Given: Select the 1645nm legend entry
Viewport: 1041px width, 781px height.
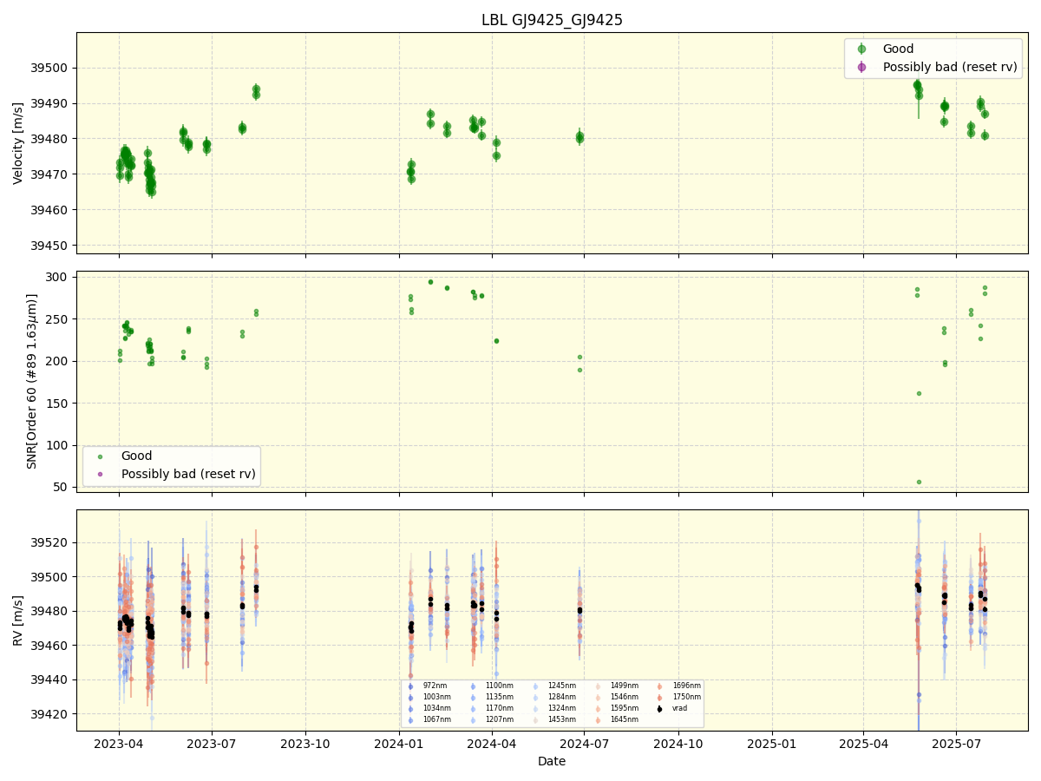Looking at the screenshot, I should pos(624,719).
